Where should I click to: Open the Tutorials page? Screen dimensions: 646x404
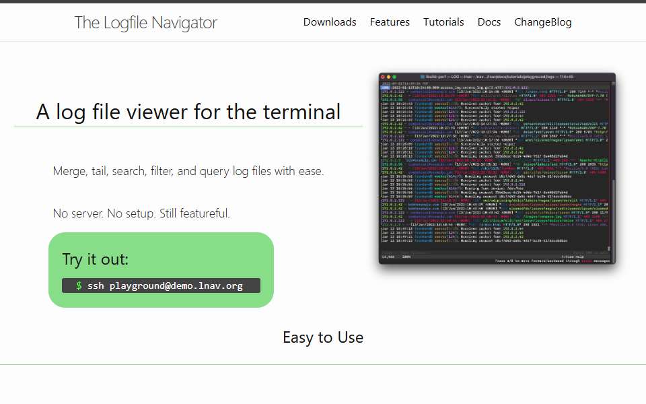[x=443, y=22]
